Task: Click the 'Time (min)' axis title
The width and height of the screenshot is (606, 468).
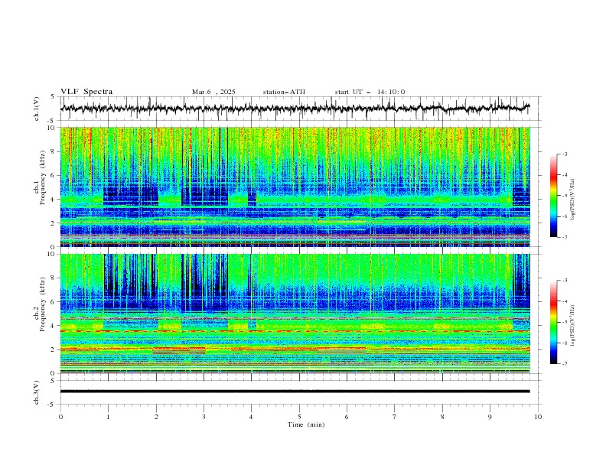Action: [306, 424]
